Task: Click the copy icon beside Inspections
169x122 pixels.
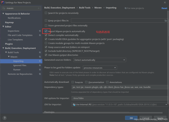Action: point(40,31)
